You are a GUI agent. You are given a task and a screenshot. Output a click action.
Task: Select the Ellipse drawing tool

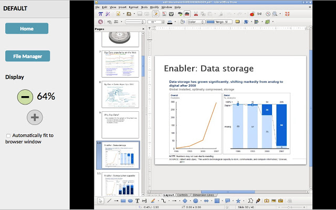[130, 201]
